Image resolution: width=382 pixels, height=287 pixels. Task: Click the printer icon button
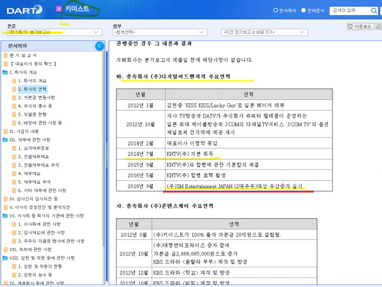point(379,26)
